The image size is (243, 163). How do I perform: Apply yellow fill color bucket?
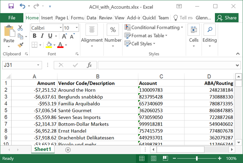[49, 45]
